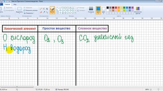Choose the Six-point star shape
Screen dimensions: 163x91
pos(65,13)
